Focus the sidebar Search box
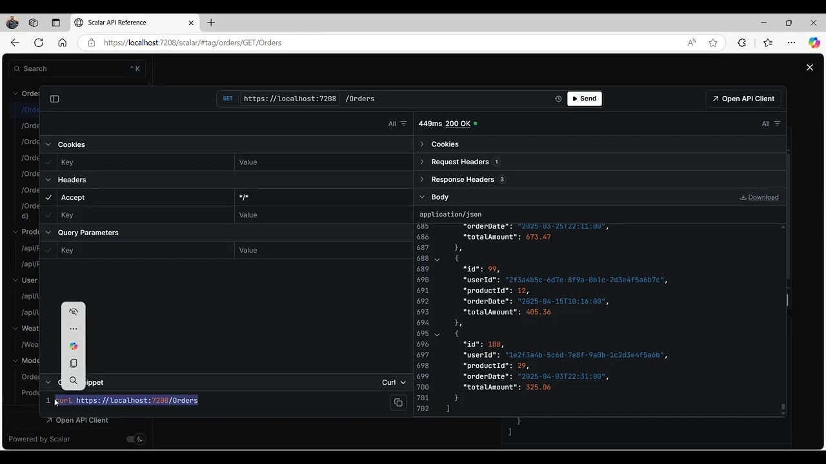Screen dimensions: 826x464 [77, 68]
